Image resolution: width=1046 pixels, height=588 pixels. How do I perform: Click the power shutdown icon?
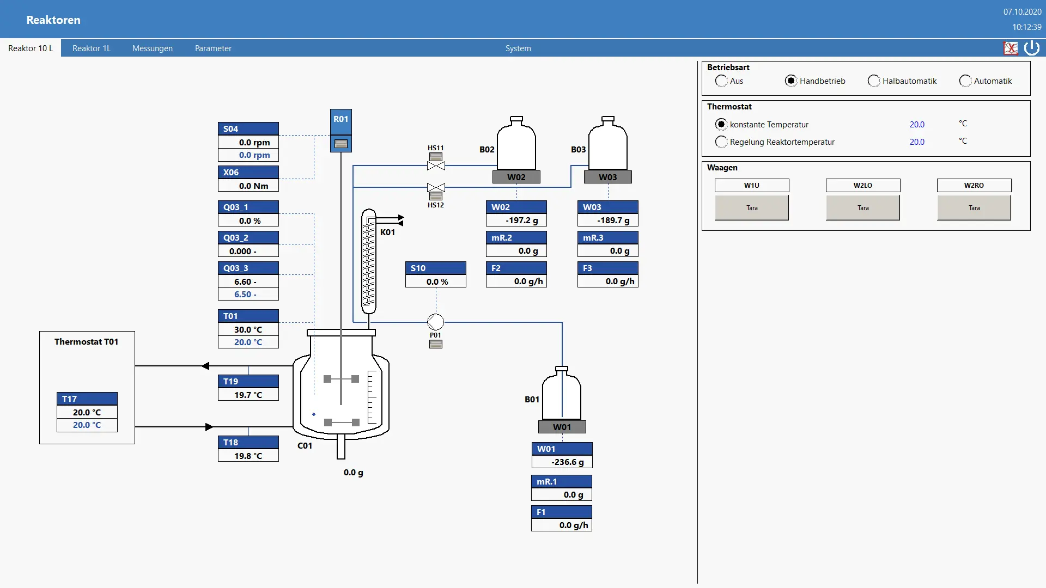[x=1031, y=48]
